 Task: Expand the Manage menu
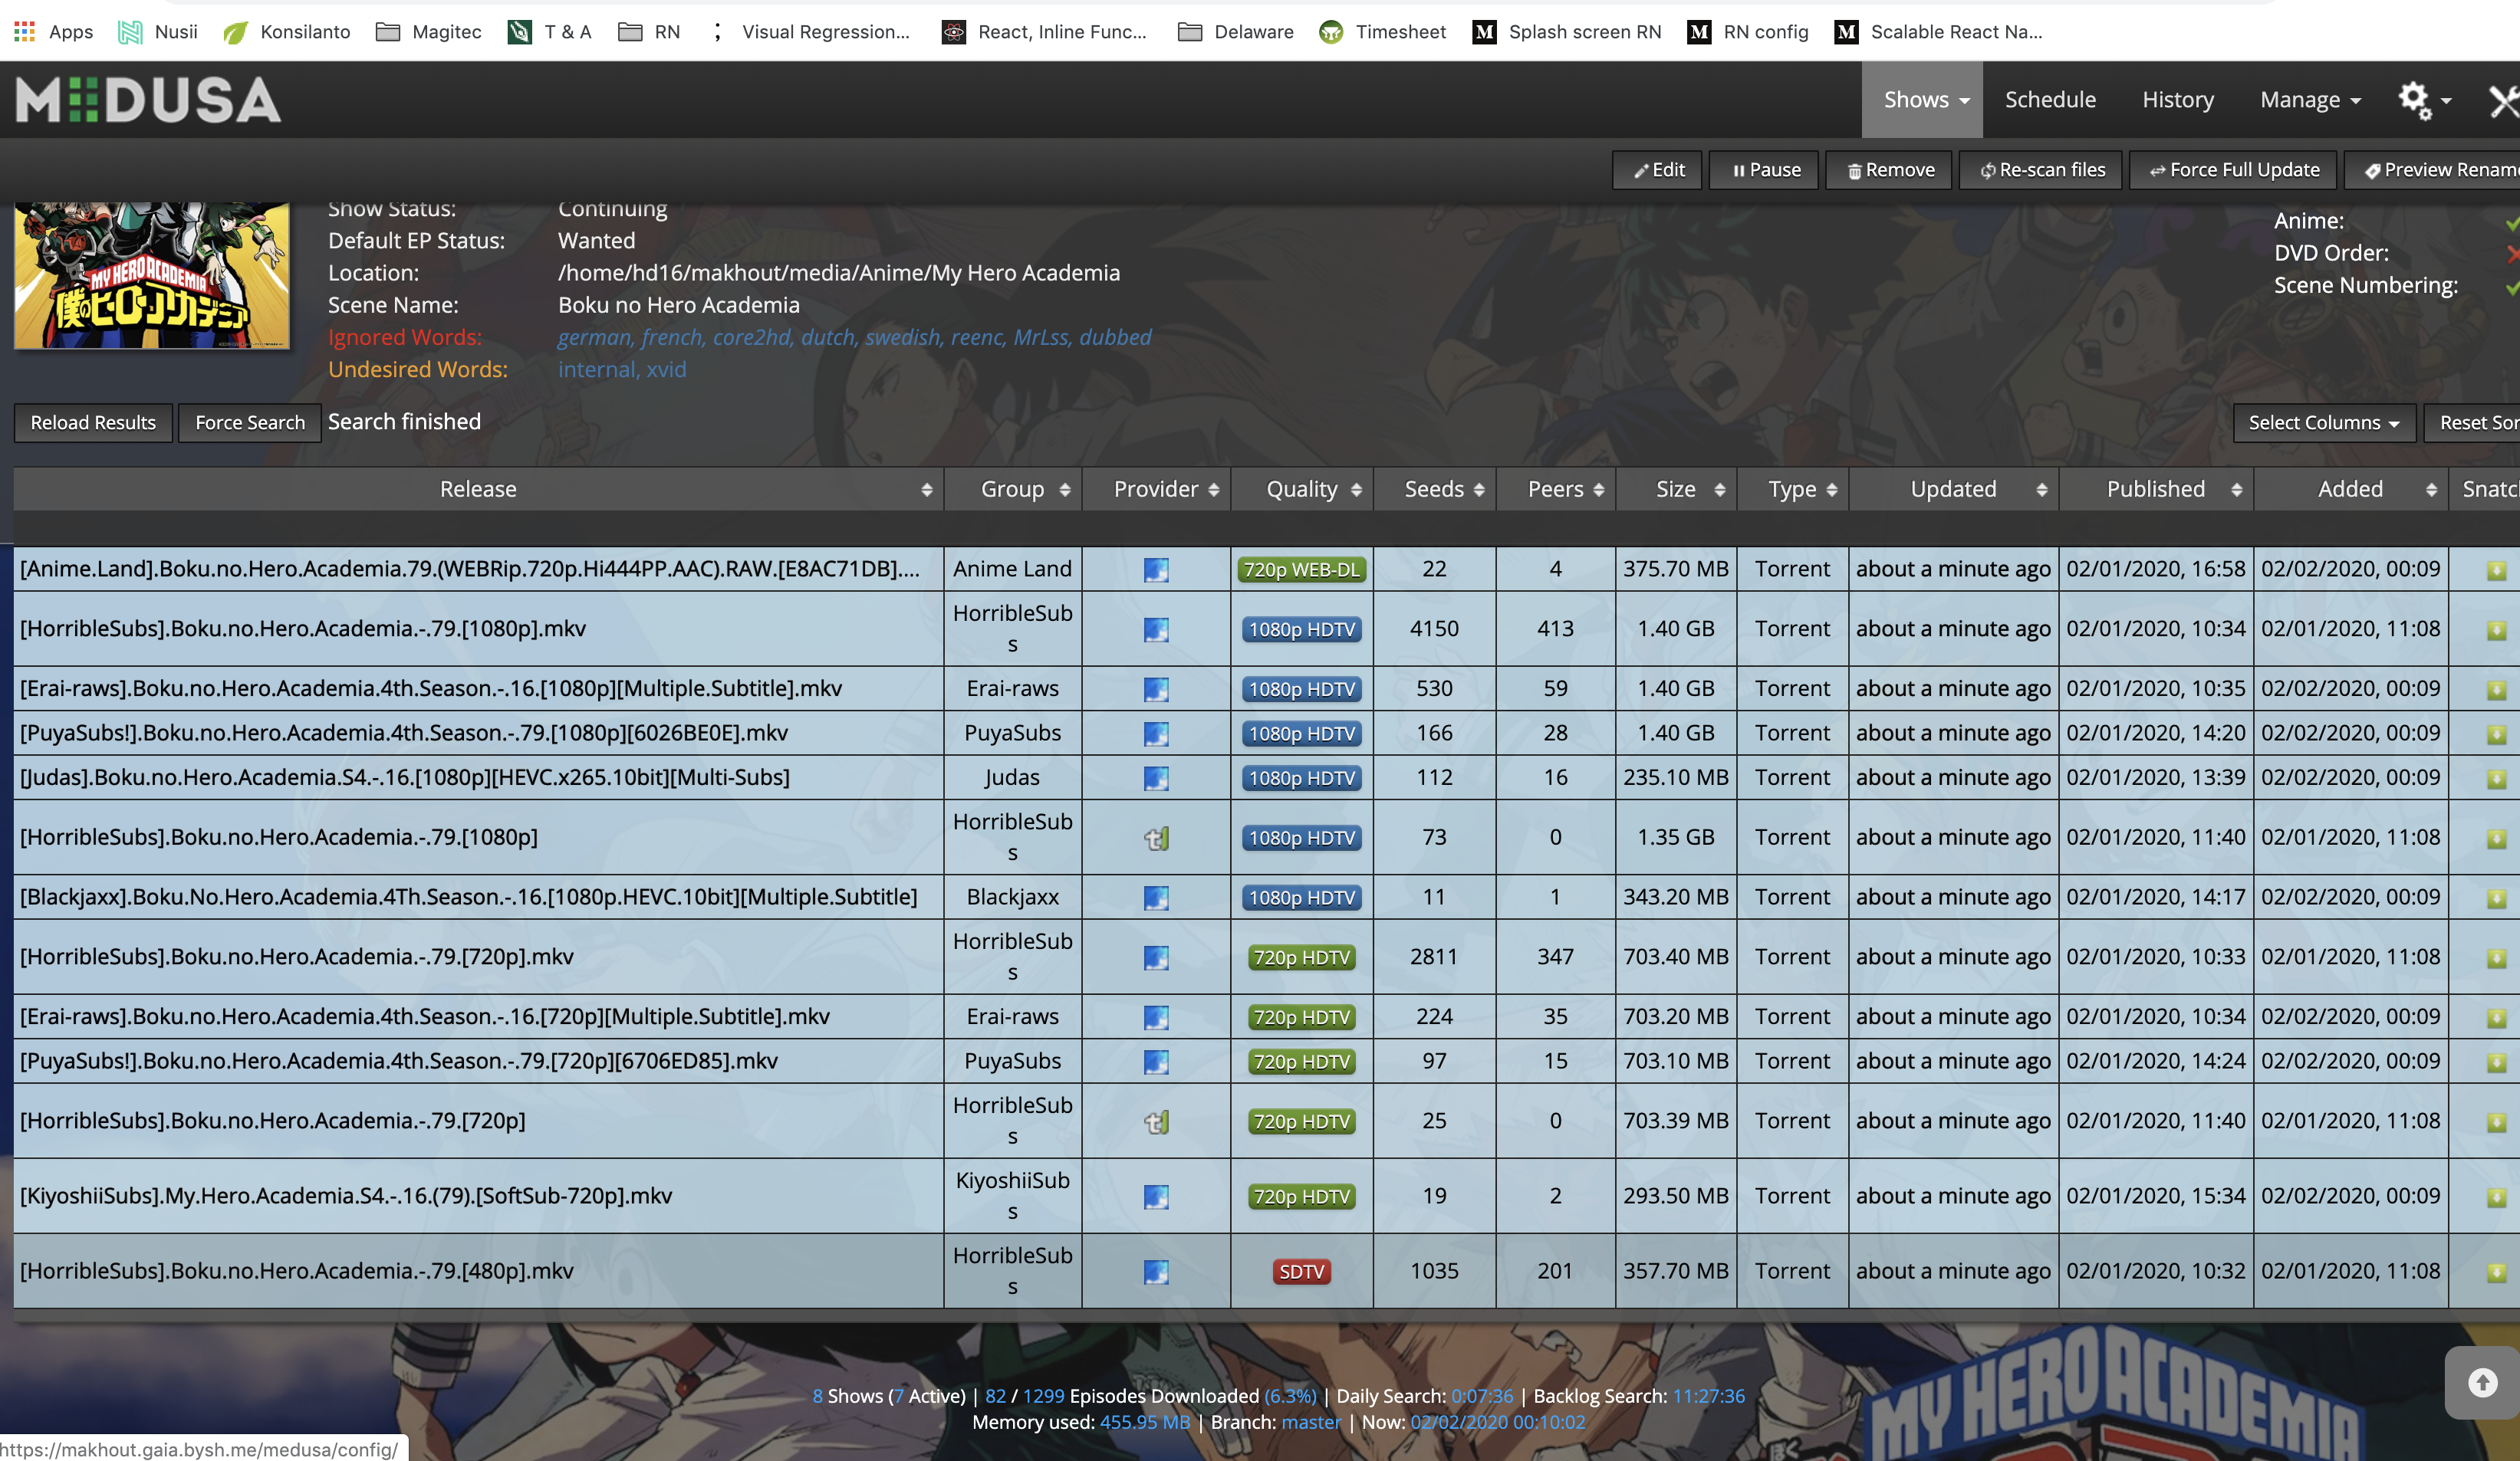pos(2310,100)
